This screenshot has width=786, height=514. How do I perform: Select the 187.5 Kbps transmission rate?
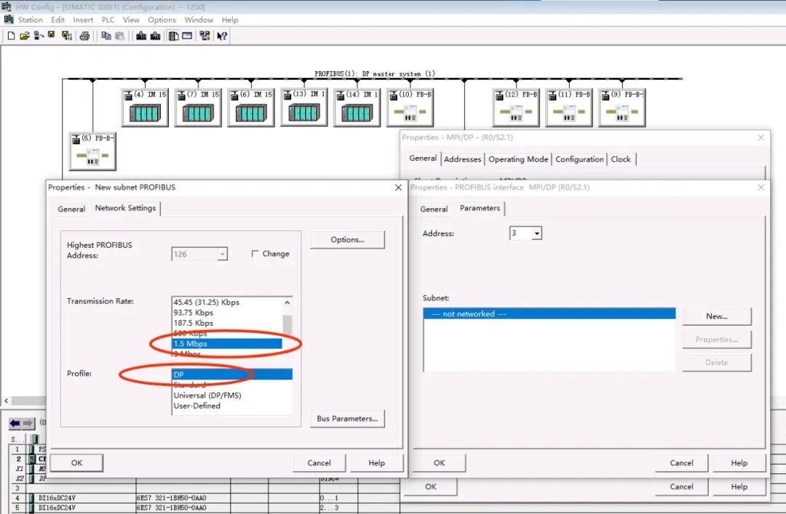[x=226, y=323]
